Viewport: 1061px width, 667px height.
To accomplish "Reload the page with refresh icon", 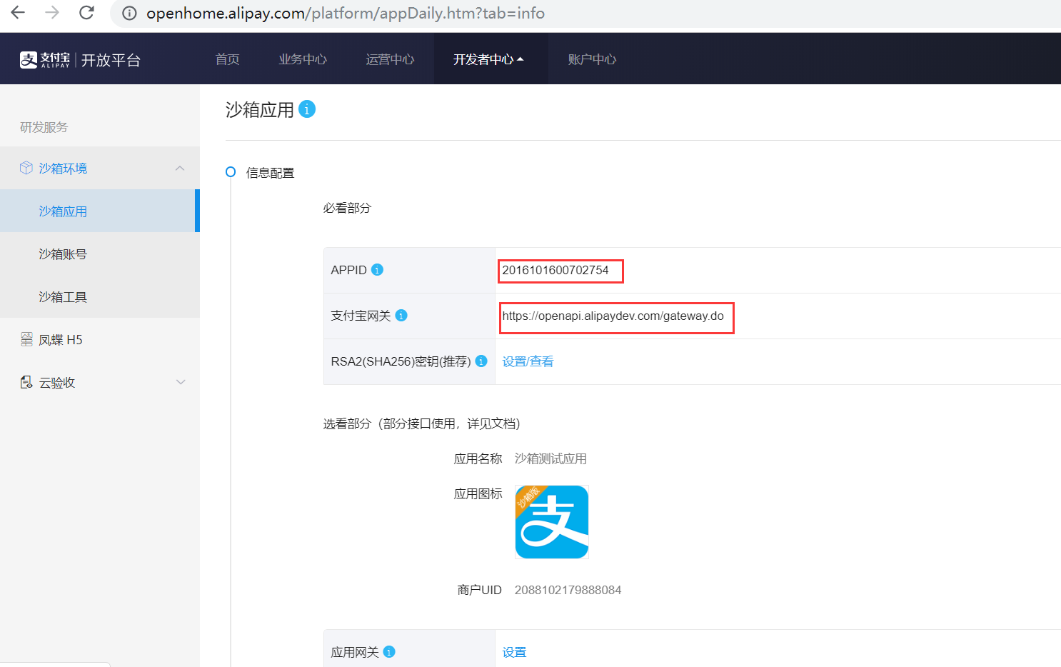I will pyautogui.click(x=86, y=12).
